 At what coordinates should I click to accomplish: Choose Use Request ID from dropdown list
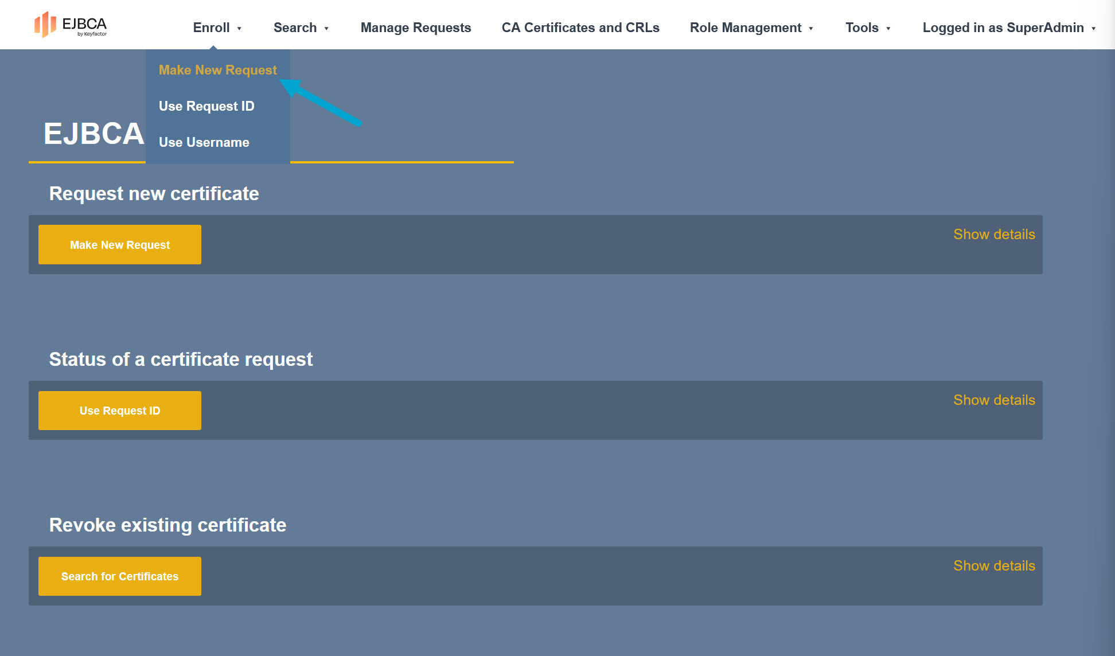pos(206,106)
